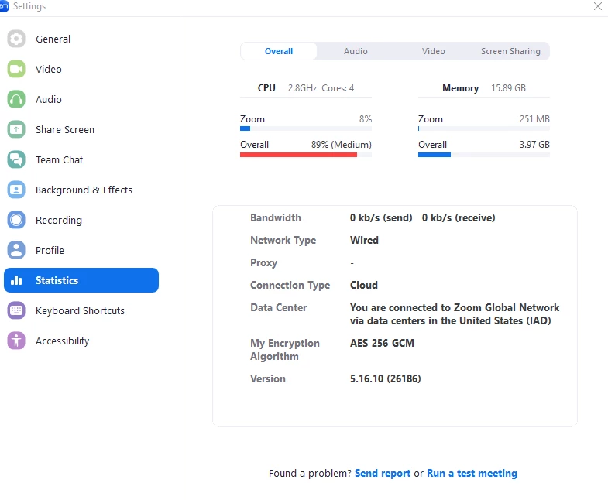Click the Keyboard Shortcuts keyboard icon
This screenshot has width=608, height=500.
16,310
